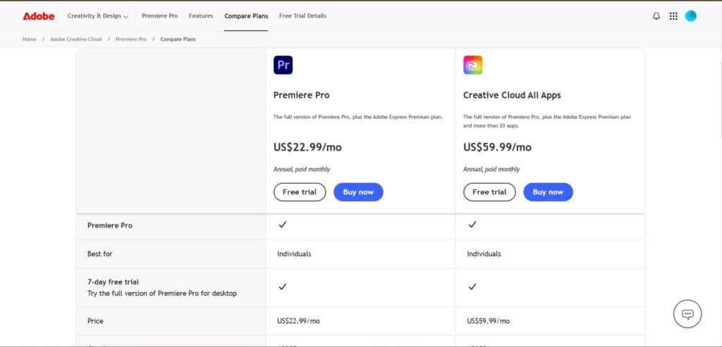This screenshot has height=347, width=722.
Task: Click Annual, paid monthly under Premiere Pro
Action: 302,169
